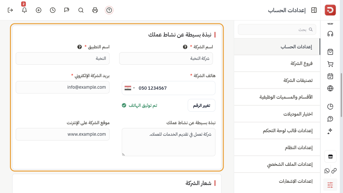Image resolution: width=343 pixels, height=193 pixels.
Task: Click the flag icon in top bar
Action: (67, 10)
